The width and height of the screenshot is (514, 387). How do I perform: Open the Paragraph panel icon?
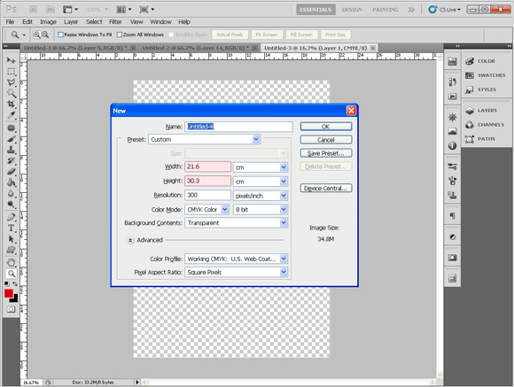[452, 216]
